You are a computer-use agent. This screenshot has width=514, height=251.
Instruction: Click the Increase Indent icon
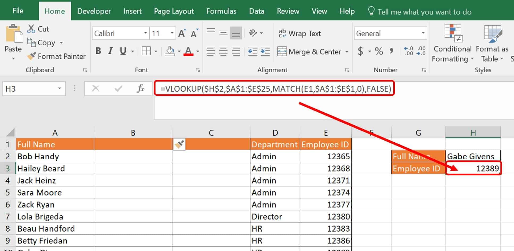[265, 51]
